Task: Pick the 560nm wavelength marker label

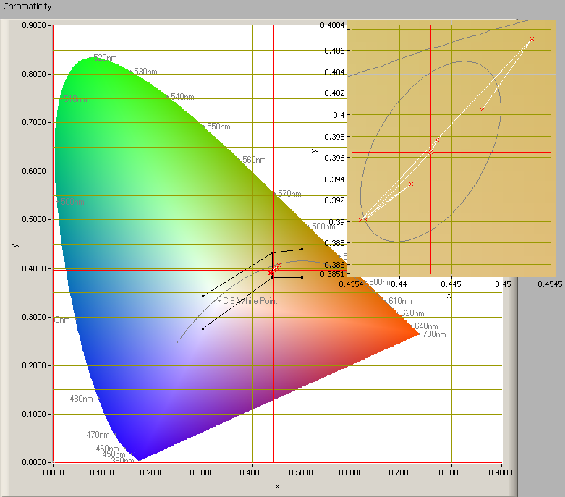Action: pos(253,160)
